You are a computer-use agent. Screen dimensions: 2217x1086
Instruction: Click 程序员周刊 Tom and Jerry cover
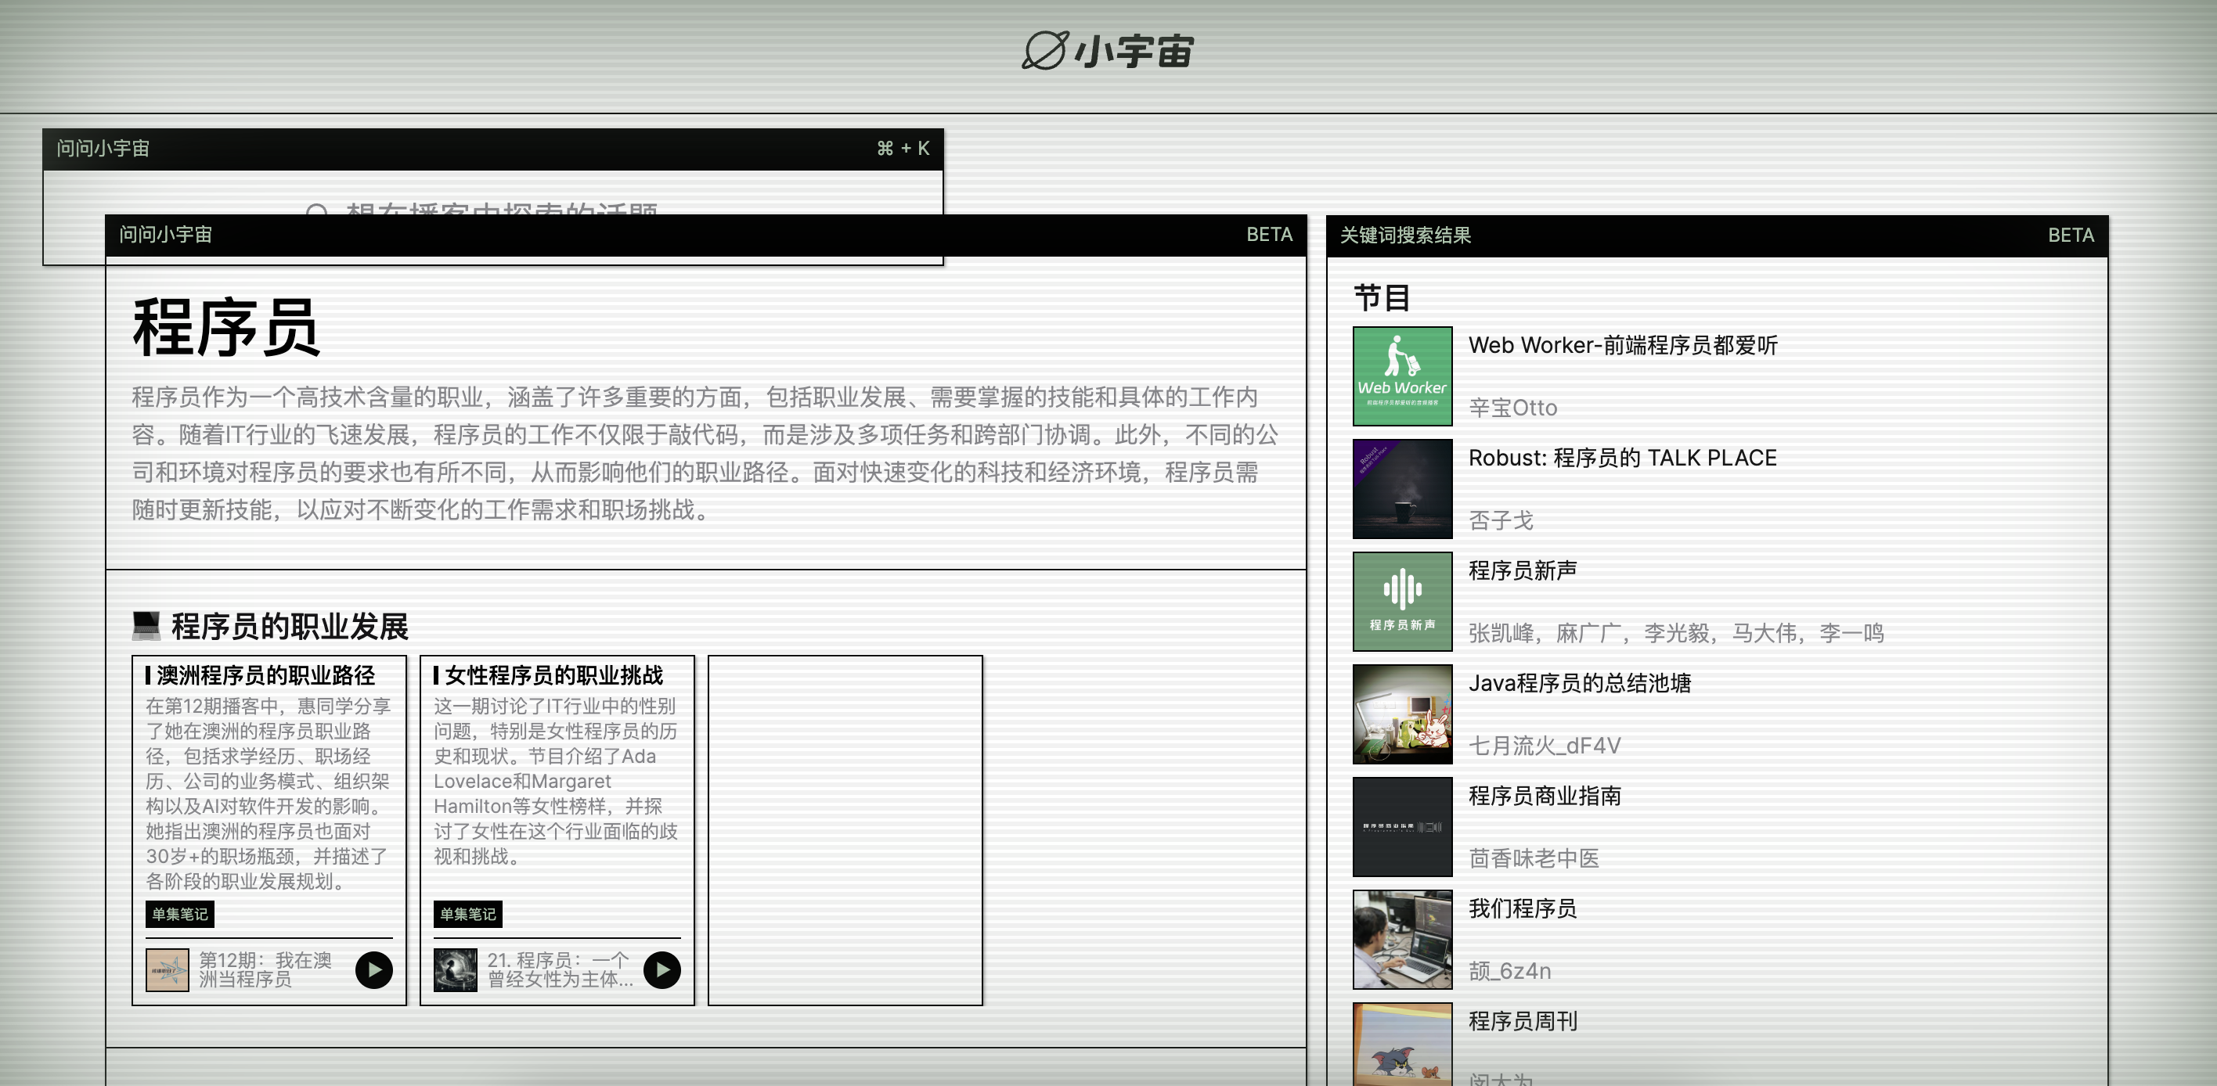(1402, 1045)
